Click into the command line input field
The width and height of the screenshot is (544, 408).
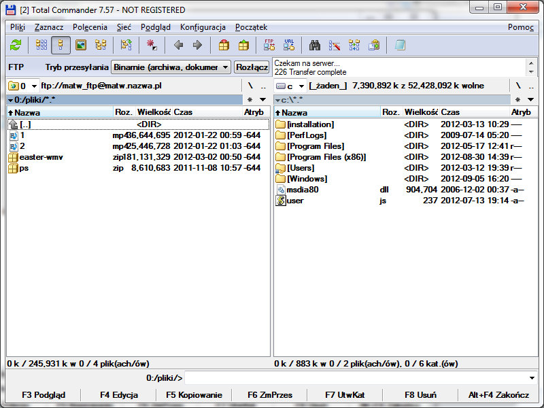[356, 378]
